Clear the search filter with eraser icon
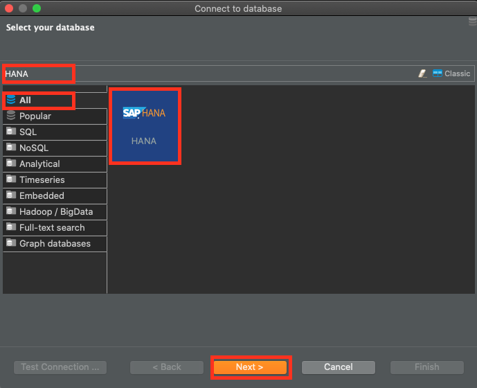 [x=422, y=73]
